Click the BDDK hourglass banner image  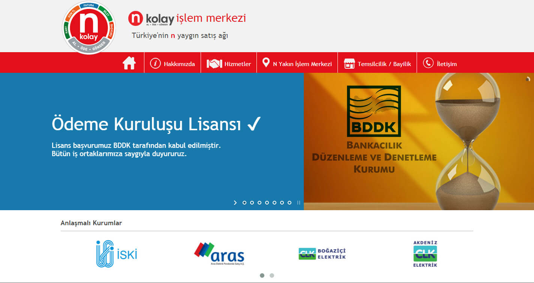(419, 141)
